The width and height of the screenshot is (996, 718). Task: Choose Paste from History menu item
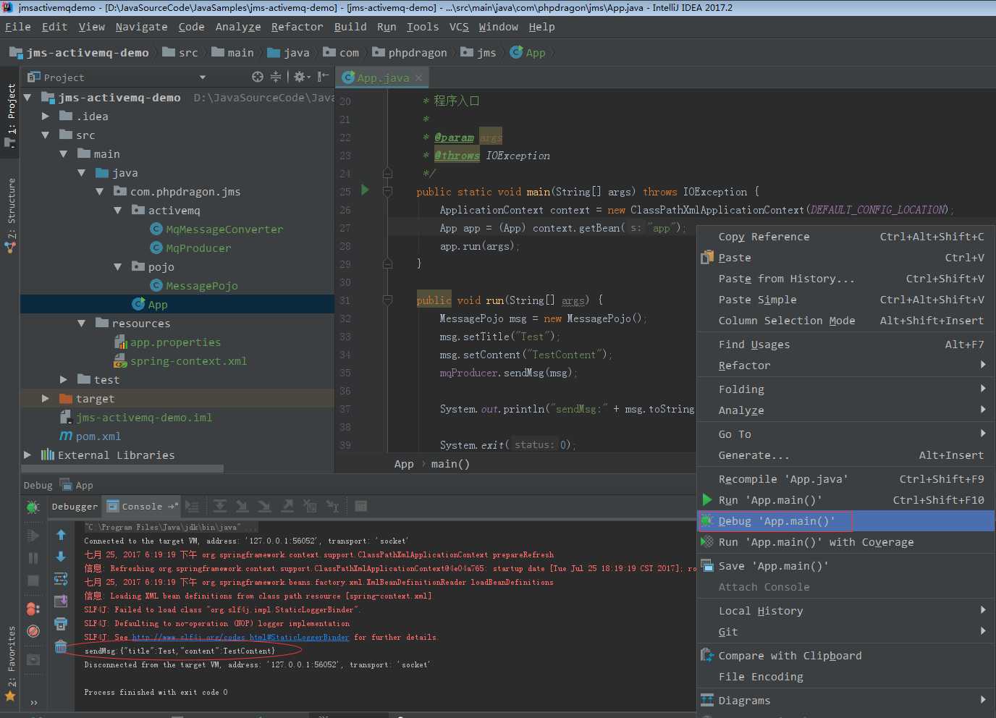tap(845, 279)
